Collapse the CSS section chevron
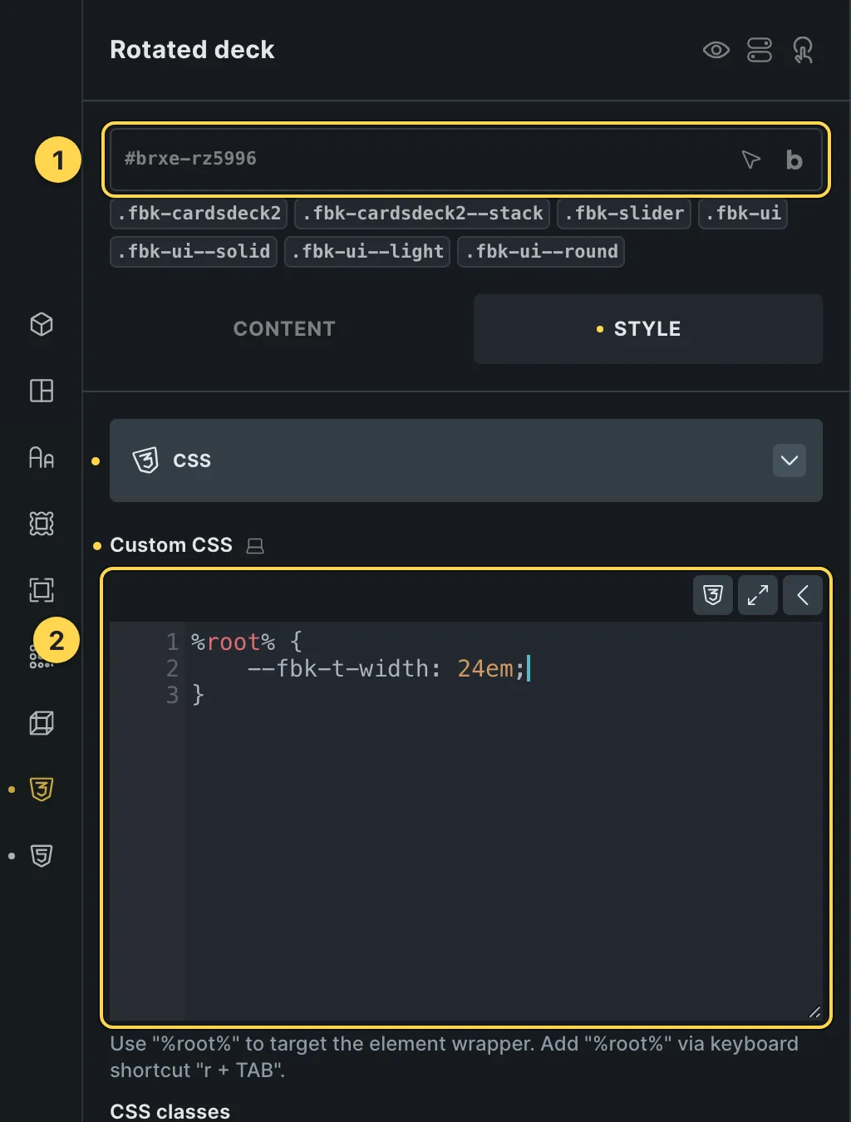Viewport: 851px width, 1122px height. pos(790,460)
